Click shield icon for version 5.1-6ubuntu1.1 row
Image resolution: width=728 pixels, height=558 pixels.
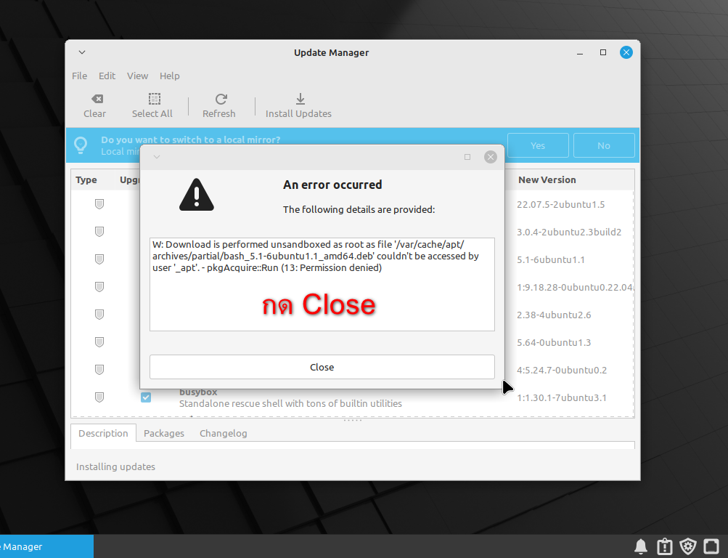tap(99, 259)
